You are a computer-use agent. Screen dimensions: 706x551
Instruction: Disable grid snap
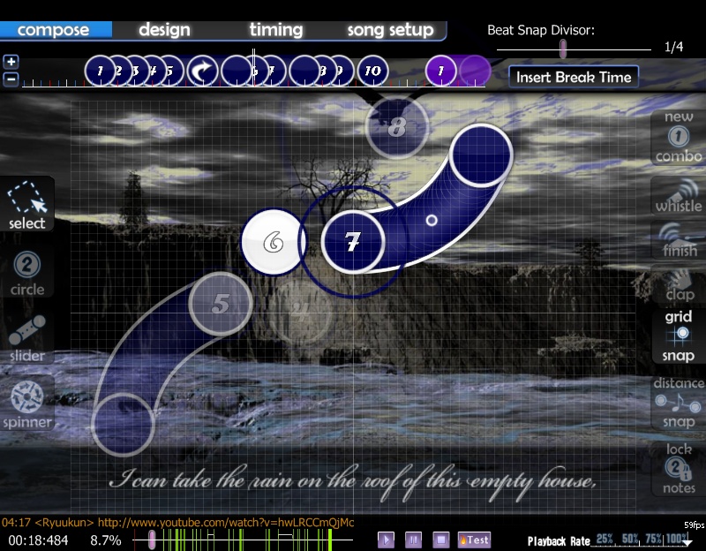click(x=679, y=336)
